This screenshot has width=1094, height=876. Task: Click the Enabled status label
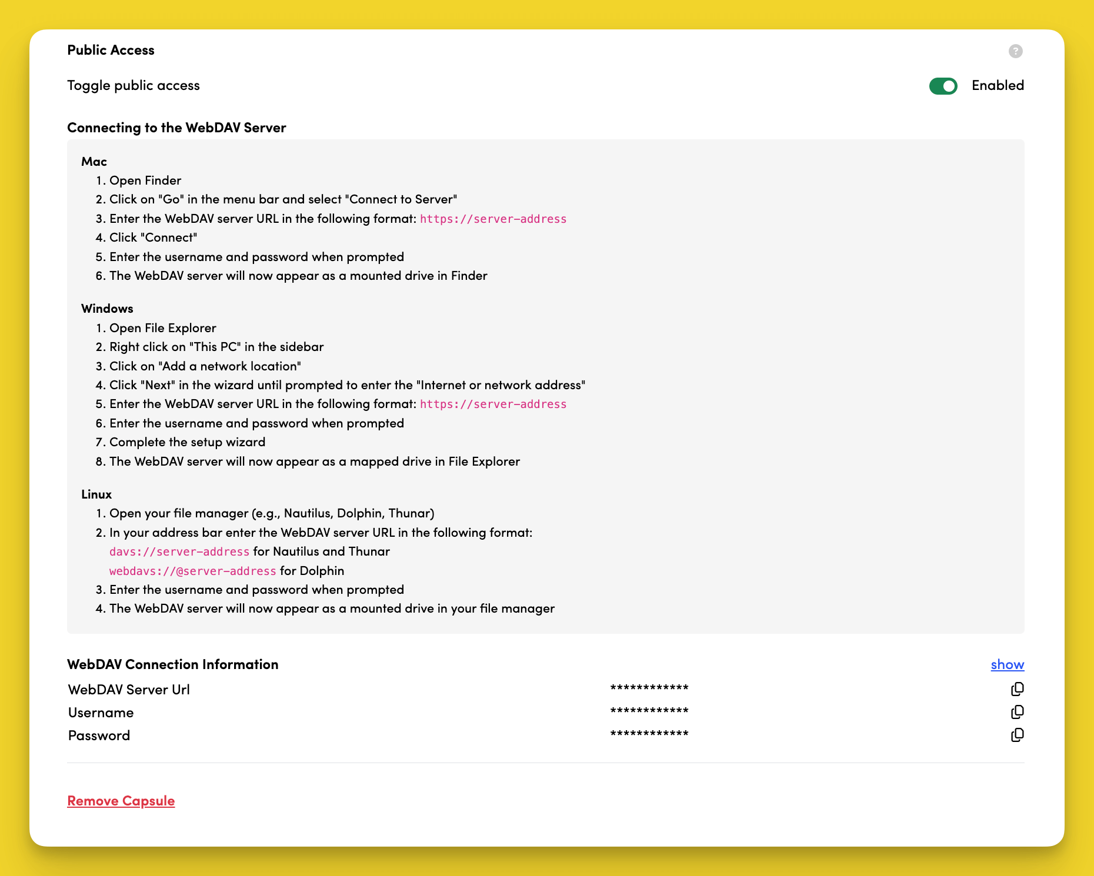click(998, 85)
